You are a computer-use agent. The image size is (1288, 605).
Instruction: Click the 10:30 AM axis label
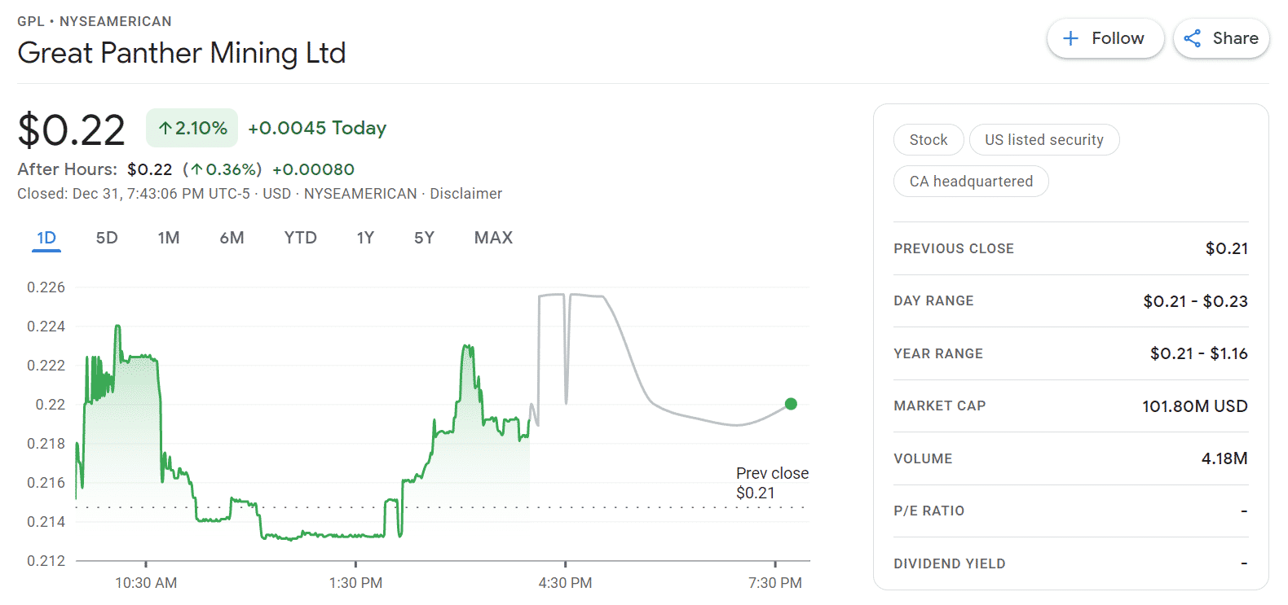[x=146, y=583]
